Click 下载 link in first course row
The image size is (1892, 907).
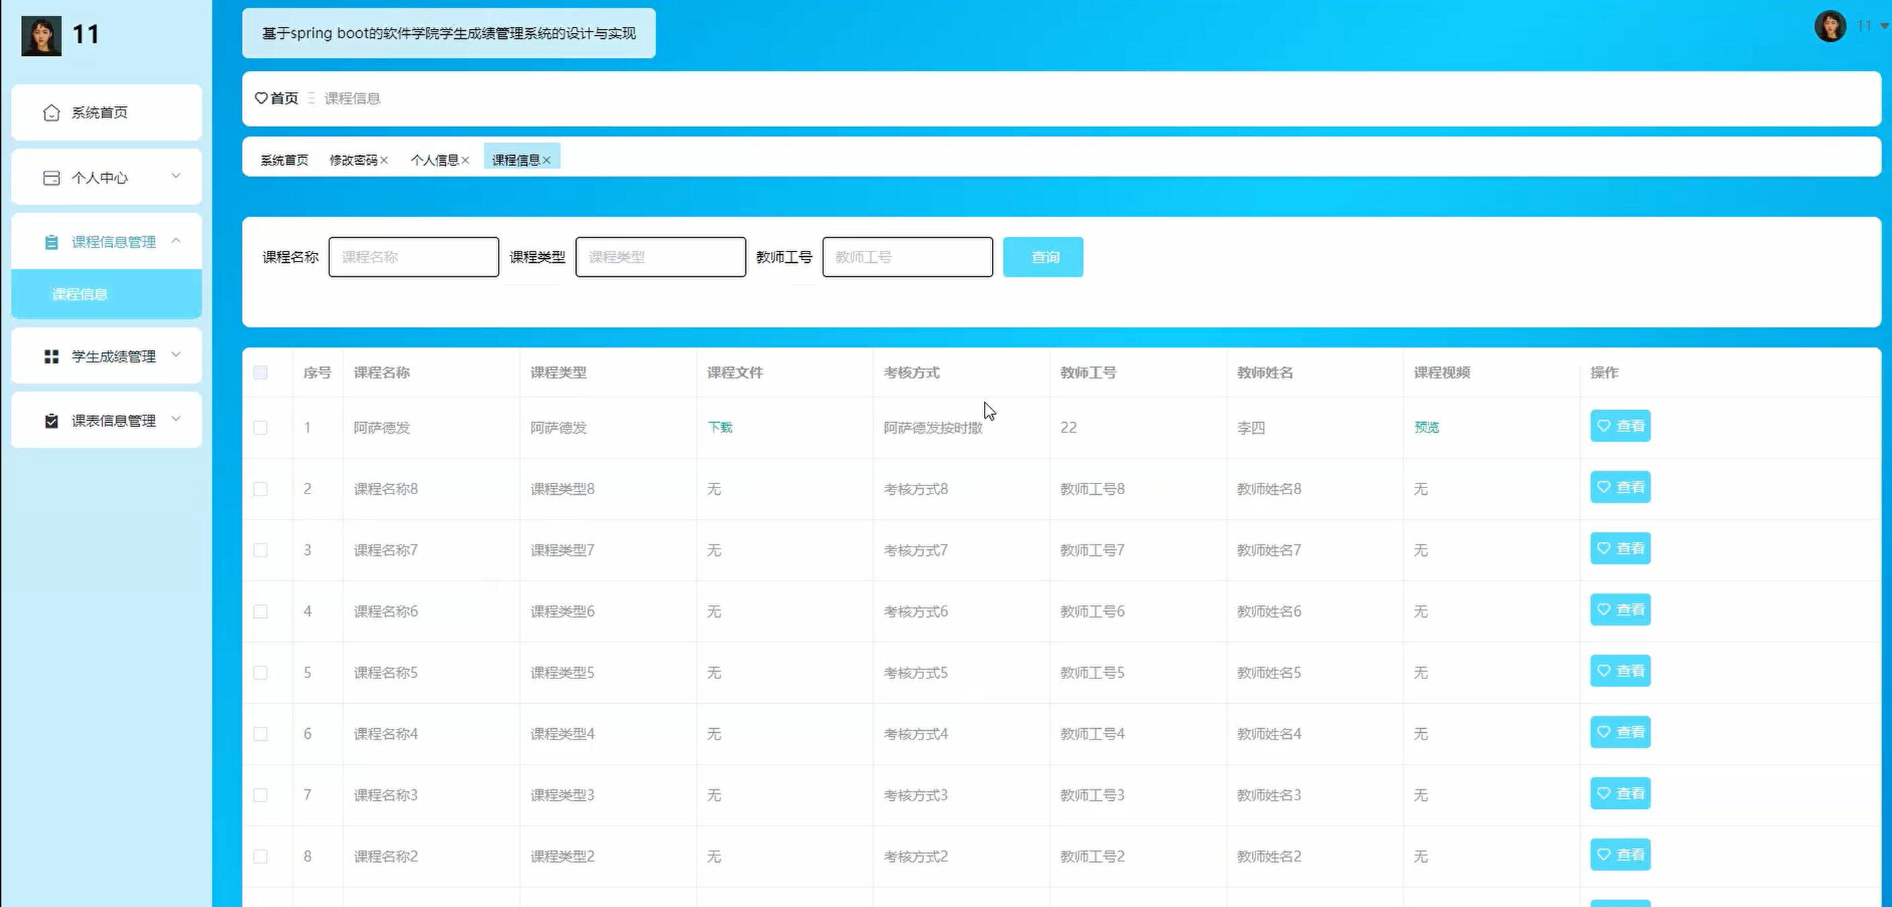click(x=720, y=427)
